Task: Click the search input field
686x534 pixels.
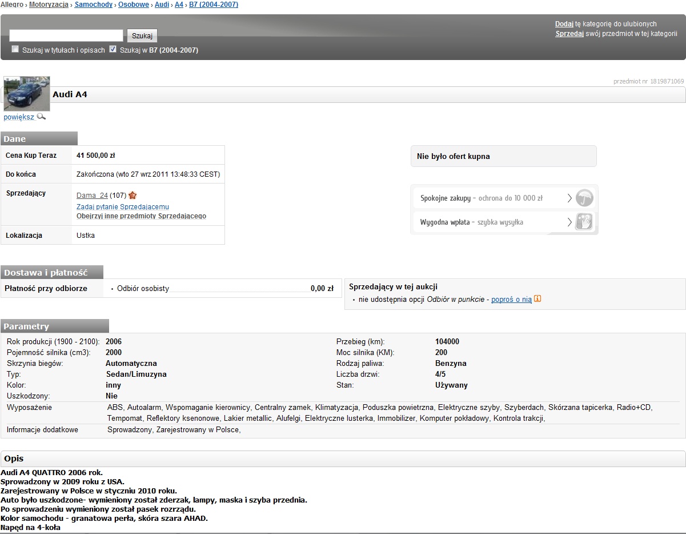Action: coord(66,35)
